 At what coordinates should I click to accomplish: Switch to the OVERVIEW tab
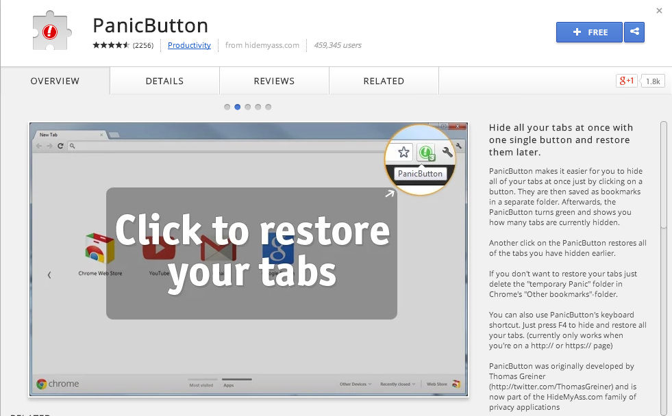[55, 81]
